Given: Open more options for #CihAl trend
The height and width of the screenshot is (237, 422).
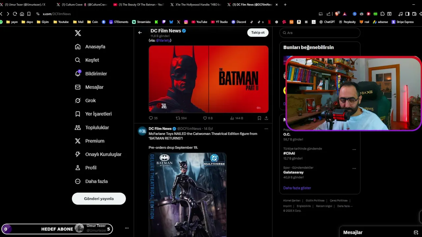Looking at the screenshot, I should point(354,149).
